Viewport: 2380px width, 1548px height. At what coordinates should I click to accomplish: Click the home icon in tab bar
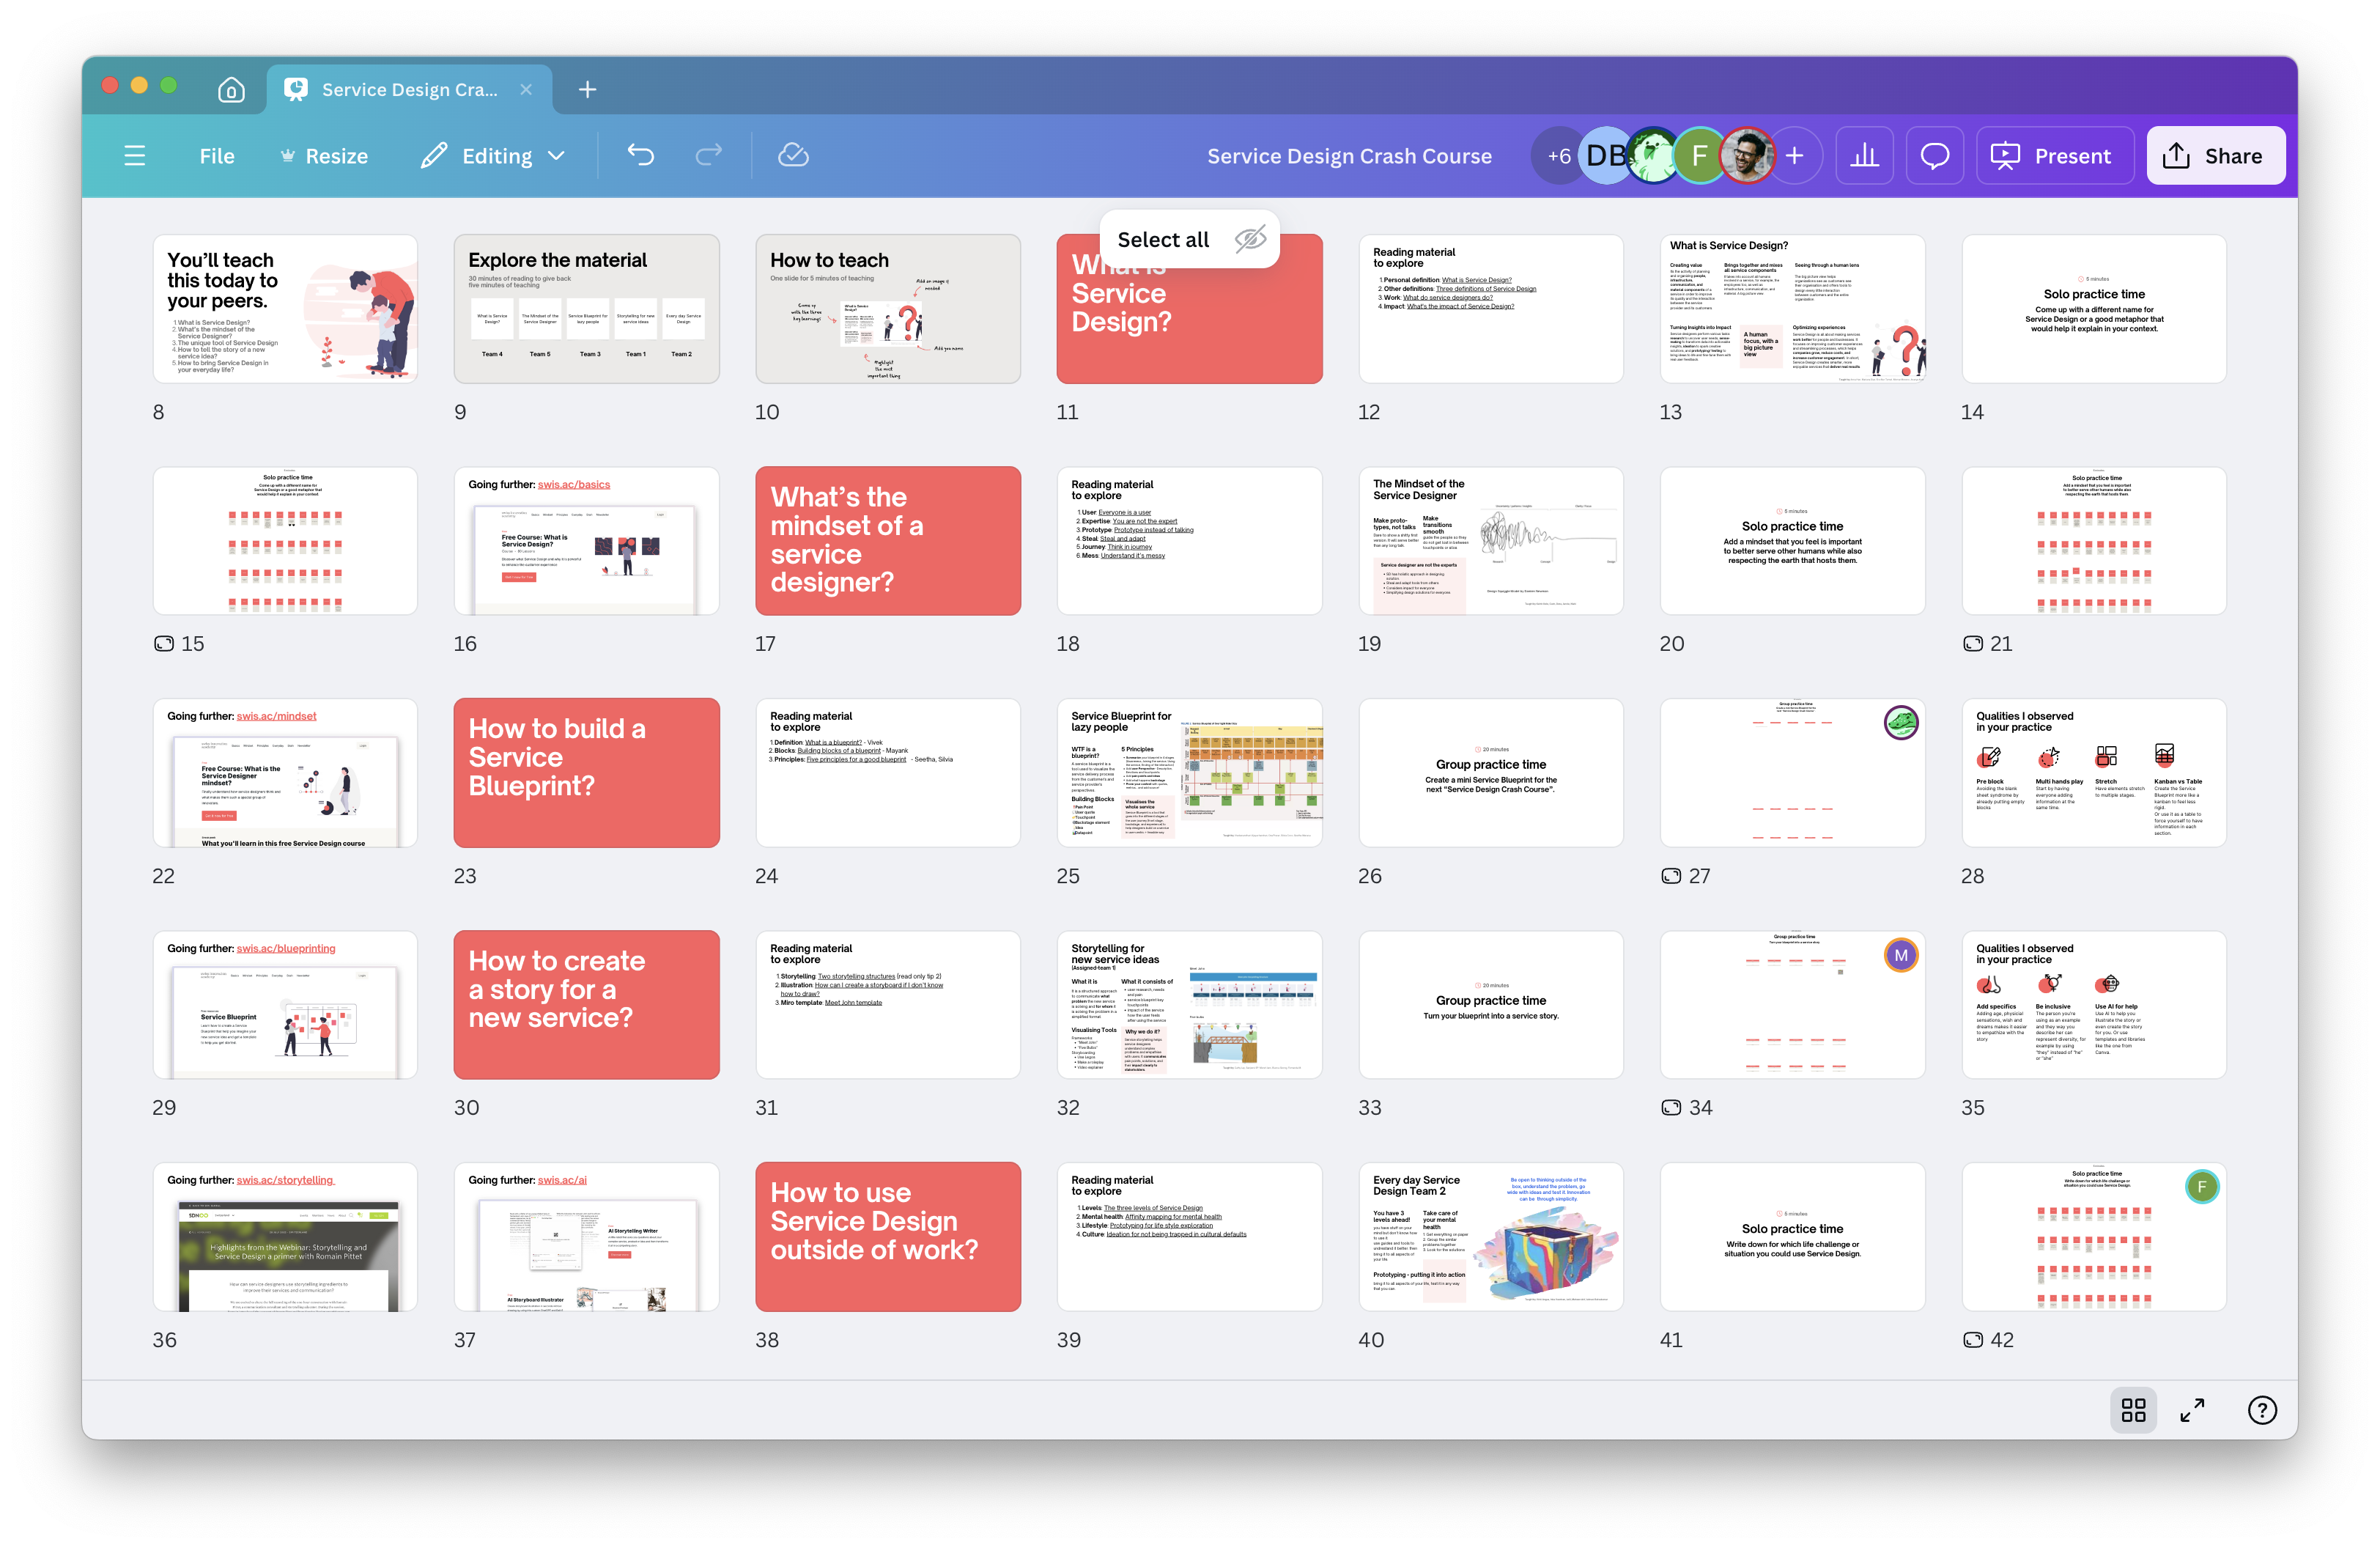[231, 90]
